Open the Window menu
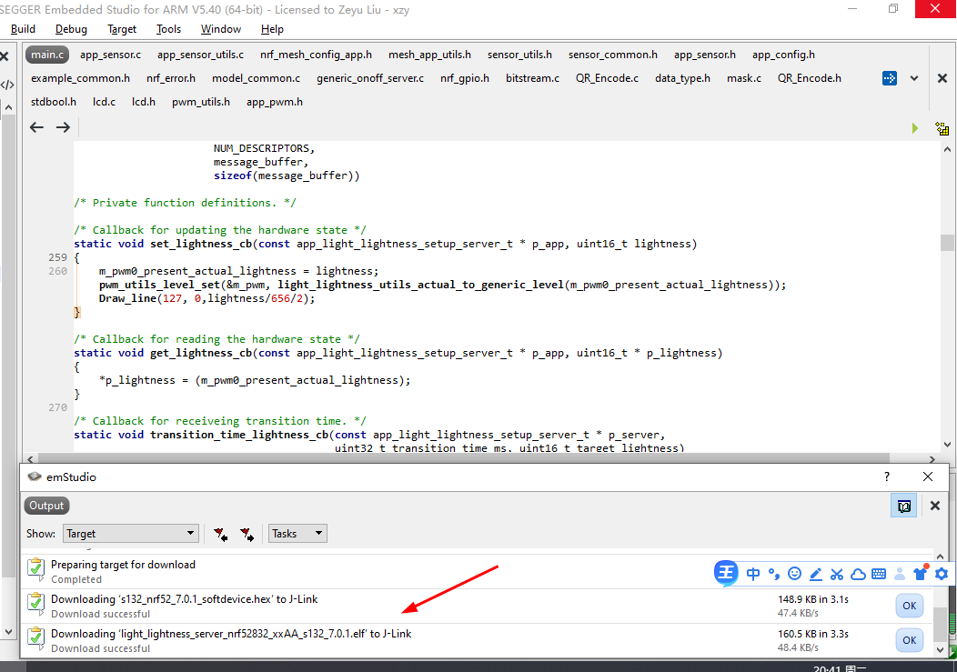Image resolution: width=957 pixels, height=672 pixels. click(x=221, y=29)
